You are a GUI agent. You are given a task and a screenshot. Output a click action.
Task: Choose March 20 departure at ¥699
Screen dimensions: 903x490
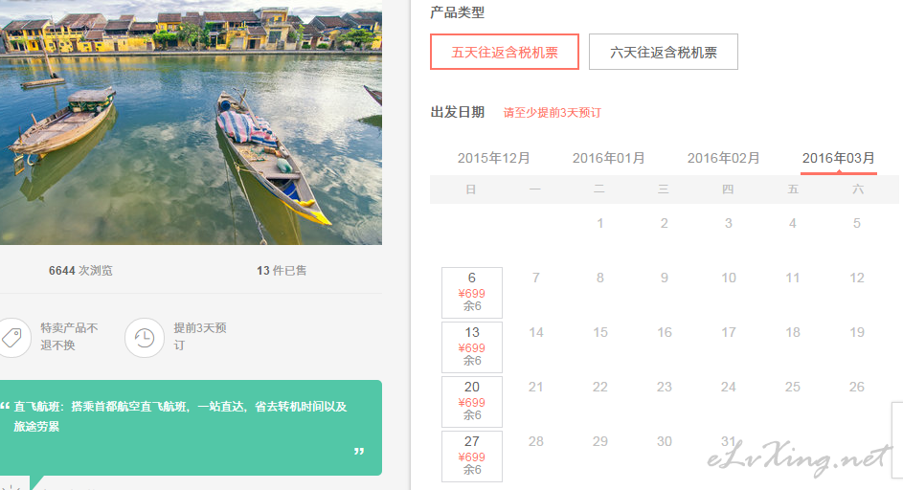pyautogui.click(x=472, y=402)
